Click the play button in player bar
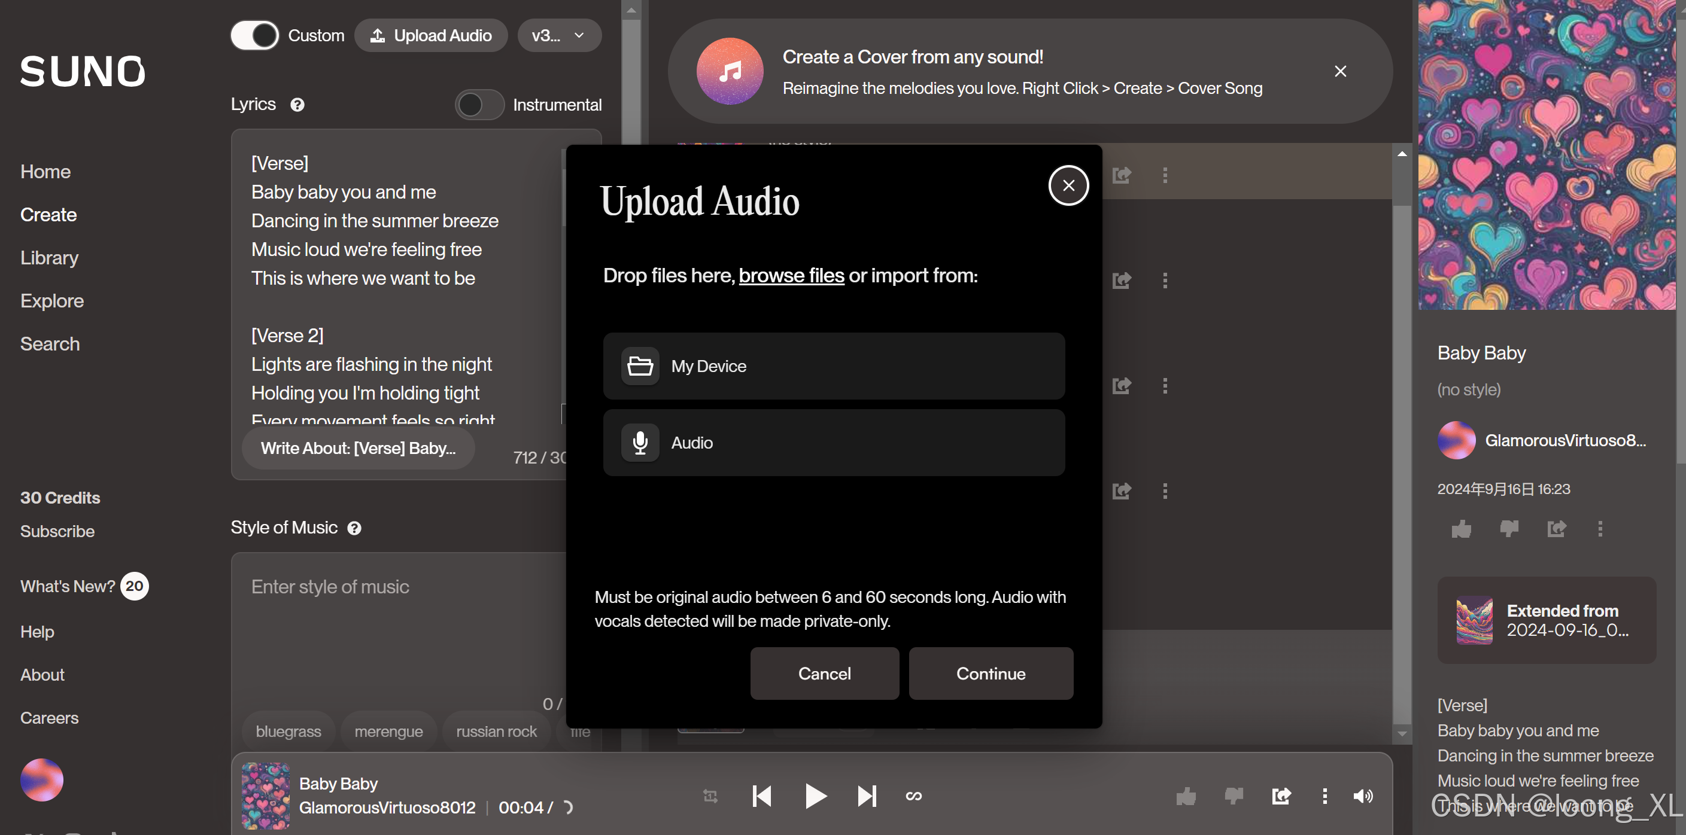 click(x=815, y=796)
